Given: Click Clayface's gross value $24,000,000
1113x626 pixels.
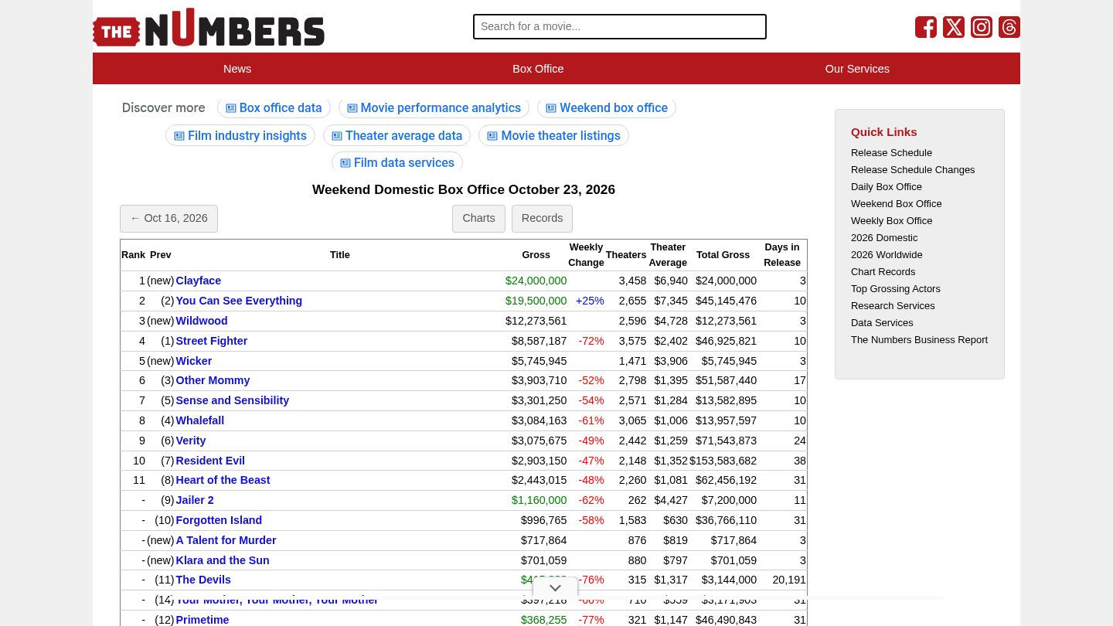Looking at the screenshot, I should tap(536, 281).
